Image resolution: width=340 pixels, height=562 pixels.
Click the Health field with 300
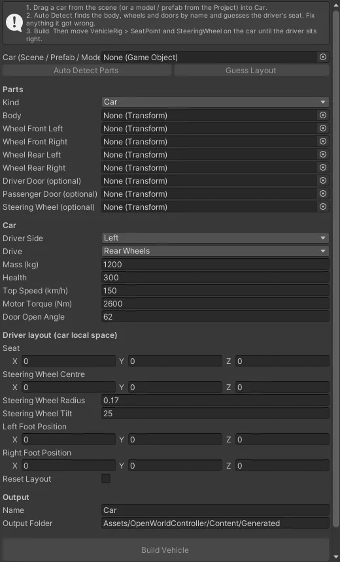pos(215,278)
